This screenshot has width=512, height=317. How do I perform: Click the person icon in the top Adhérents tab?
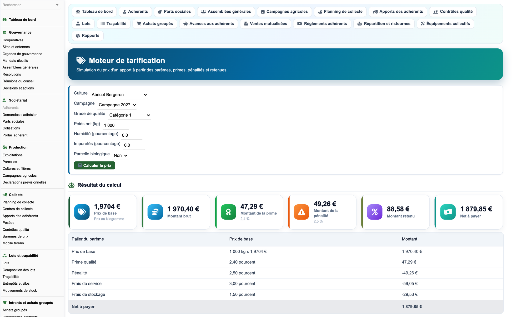[124, 12]
